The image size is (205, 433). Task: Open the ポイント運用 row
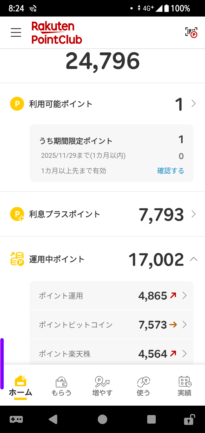tap(112, 296)
